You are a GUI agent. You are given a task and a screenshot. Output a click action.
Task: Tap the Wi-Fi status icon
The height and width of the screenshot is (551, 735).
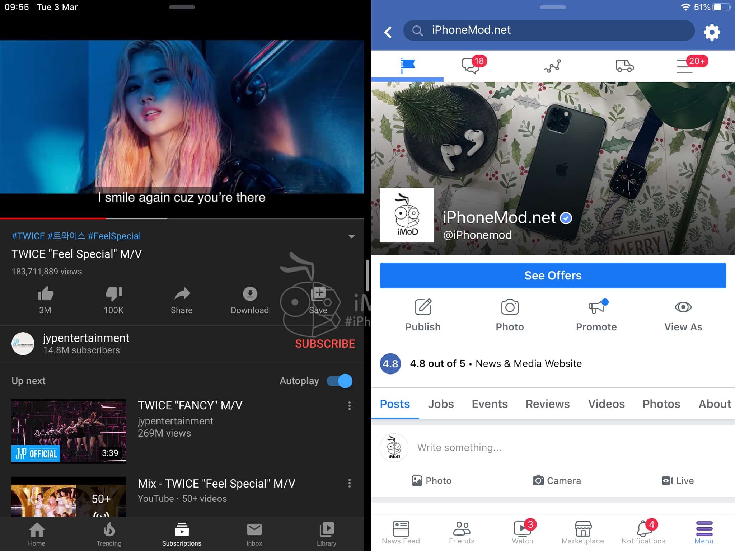pyautogui.click(x=685, y=7)
